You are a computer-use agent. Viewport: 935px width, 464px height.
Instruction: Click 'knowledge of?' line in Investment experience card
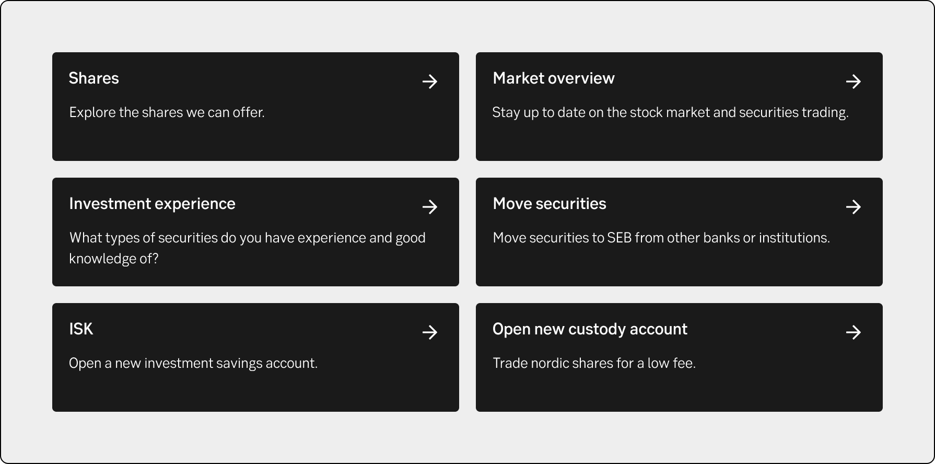(x=114, y=259)
